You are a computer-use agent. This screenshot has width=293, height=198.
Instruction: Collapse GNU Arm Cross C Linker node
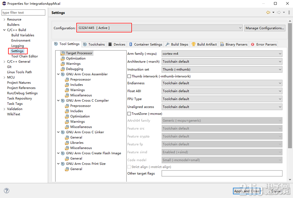[58, 132]
